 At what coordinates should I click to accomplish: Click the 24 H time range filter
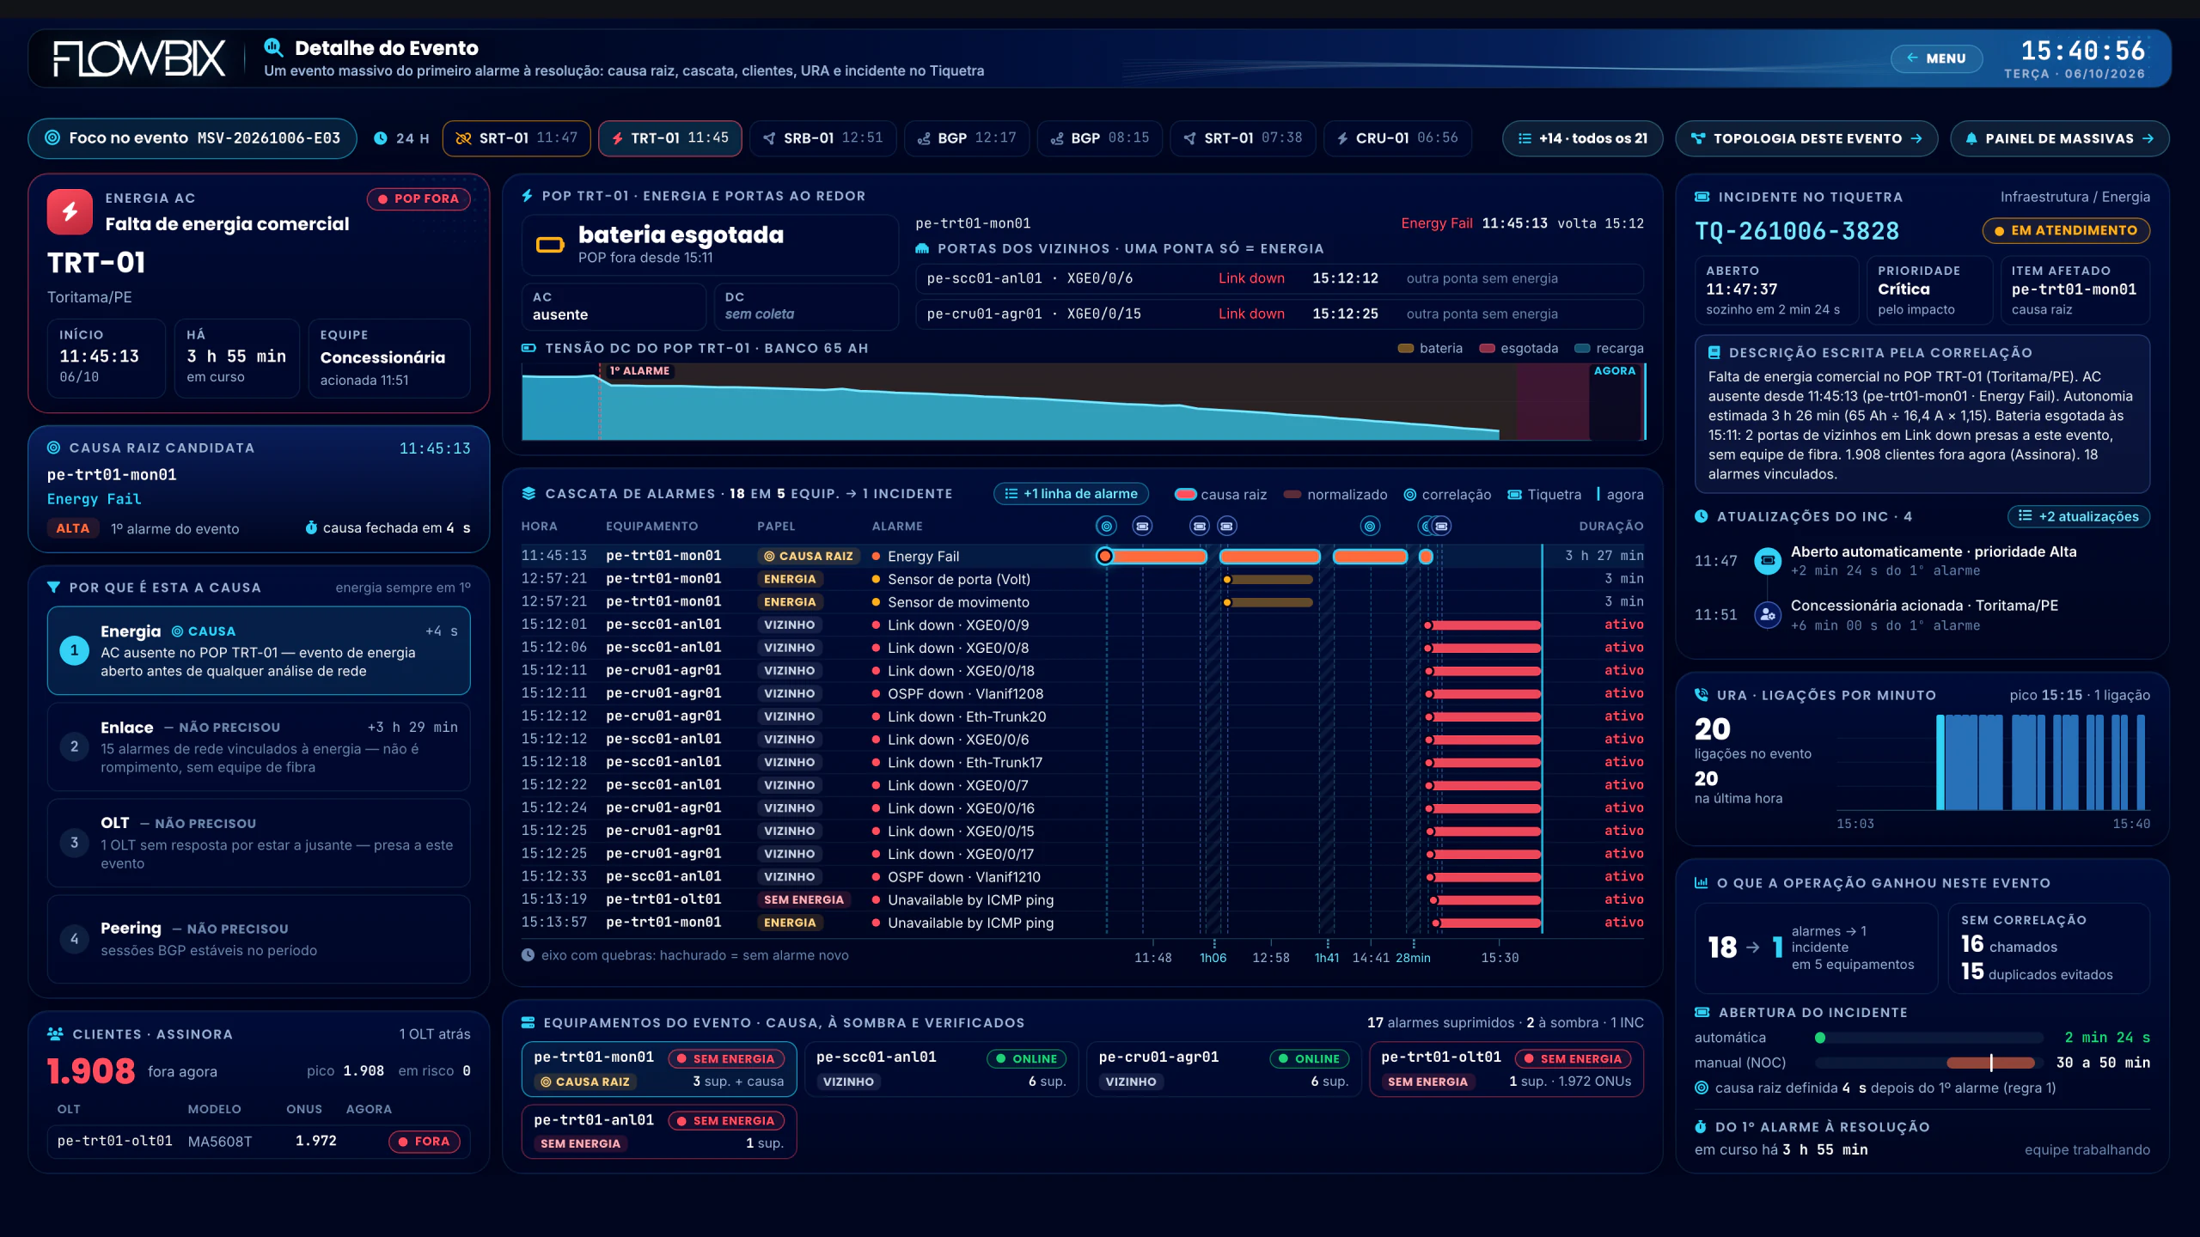(401, 138)
